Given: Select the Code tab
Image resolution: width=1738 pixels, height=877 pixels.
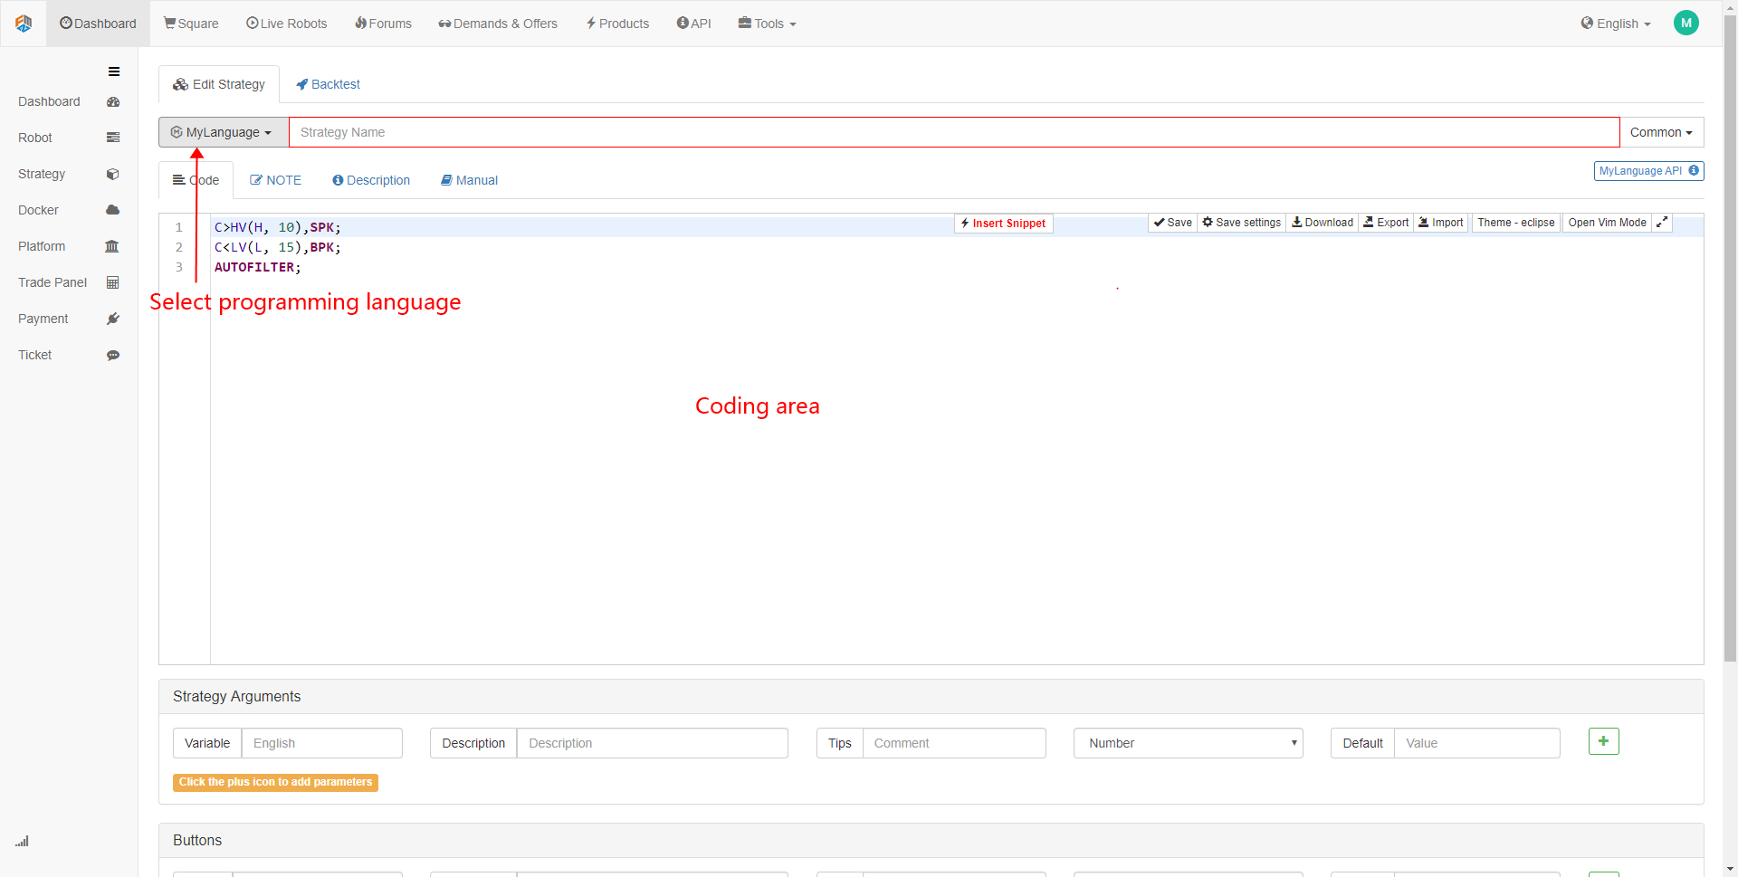Looking at the screenshot, I should (x=196, y=180).
